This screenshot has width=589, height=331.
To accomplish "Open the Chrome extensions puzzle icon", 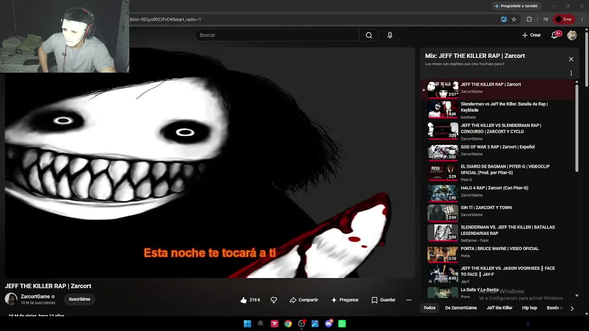I will 529,19.
